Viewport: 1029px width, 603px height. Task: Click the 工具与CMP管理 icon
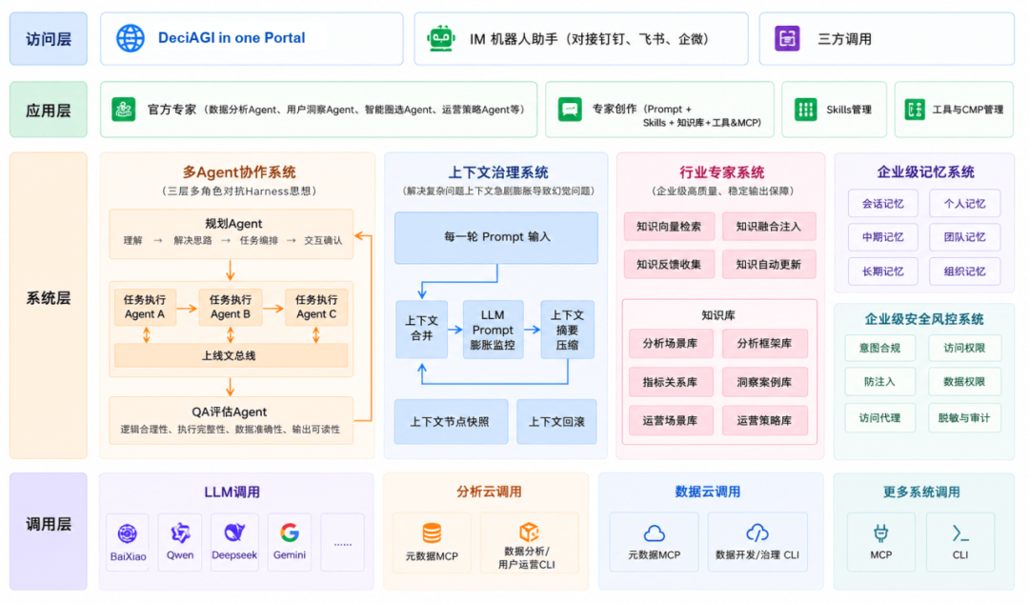[x=914, y=109]
